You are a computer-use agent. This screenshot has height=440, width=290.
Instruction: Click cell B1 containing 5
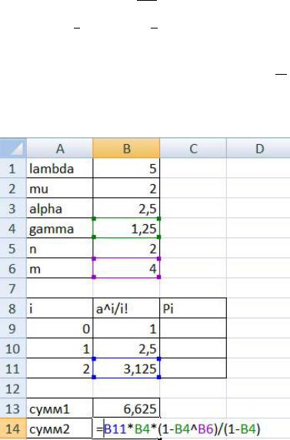pyautogui.click(x=126, y=168)
